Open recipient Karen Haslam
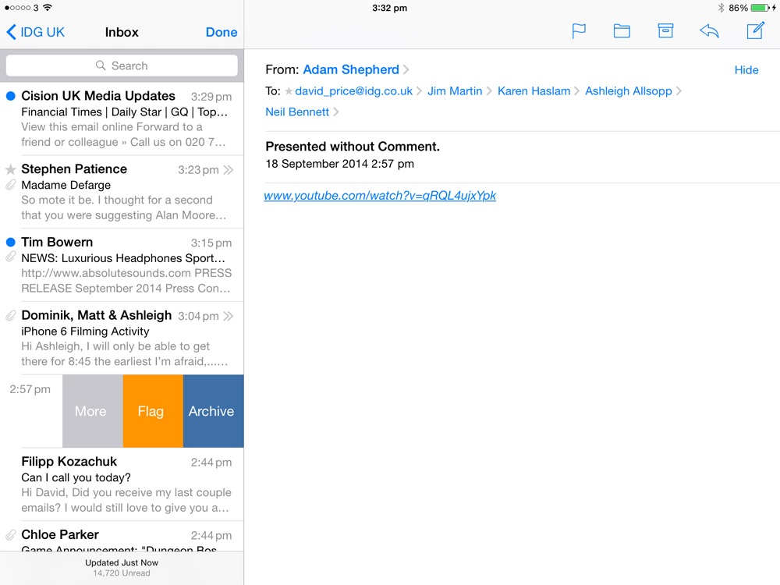The image size is (780, 585). click(x=534, y=91)
